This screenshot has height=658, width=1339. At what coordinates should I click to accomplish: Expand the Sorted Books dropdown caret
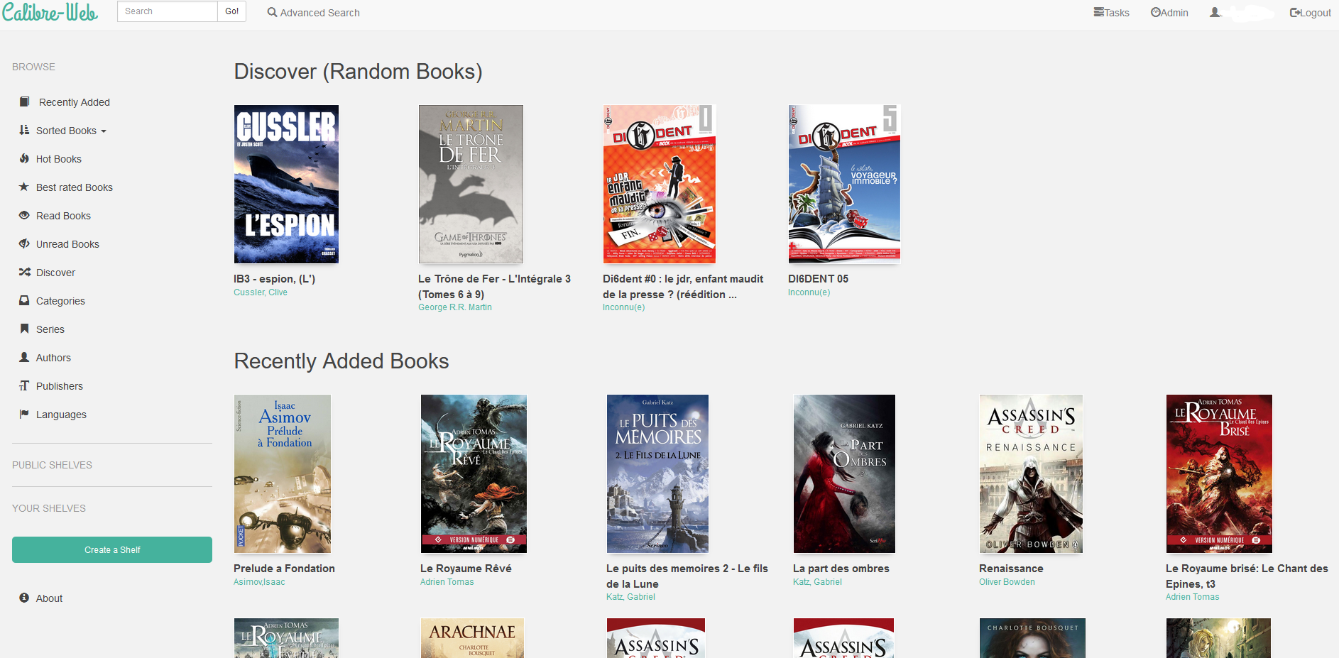point(104,131)
